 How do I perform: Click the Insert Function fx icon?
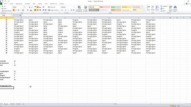coord(20,15)
